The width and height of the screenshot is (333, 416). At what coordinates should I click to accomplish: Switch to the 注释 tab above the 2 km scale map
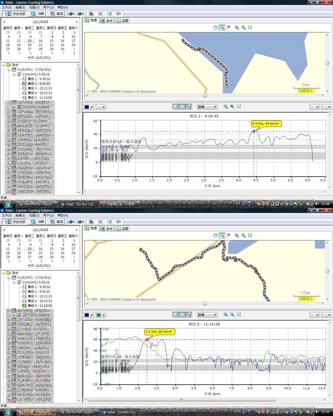click(122, 21)
